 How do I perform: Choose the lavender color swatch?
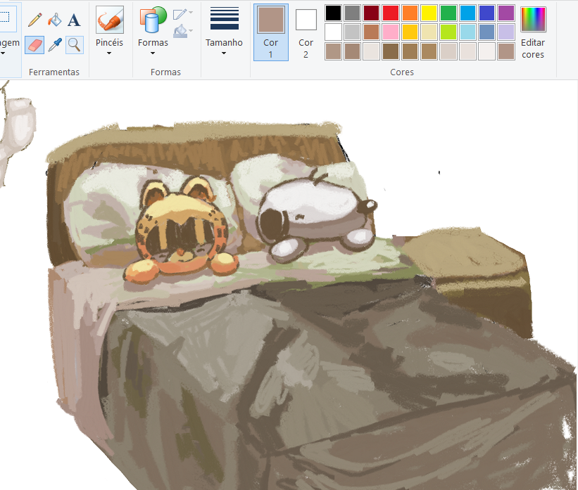point(505,32)
